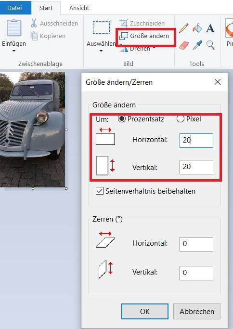Click the Horizontal resize input field
This screenshot has height=329, width=233.
point(196,140)
